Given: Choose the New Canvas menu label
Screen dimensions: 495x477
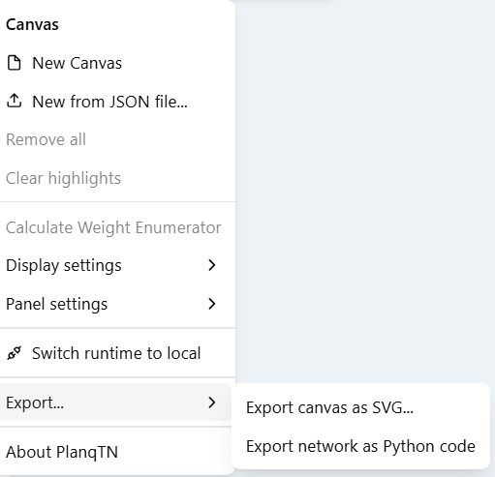Looking at the screenshot, I should [77, 63].
